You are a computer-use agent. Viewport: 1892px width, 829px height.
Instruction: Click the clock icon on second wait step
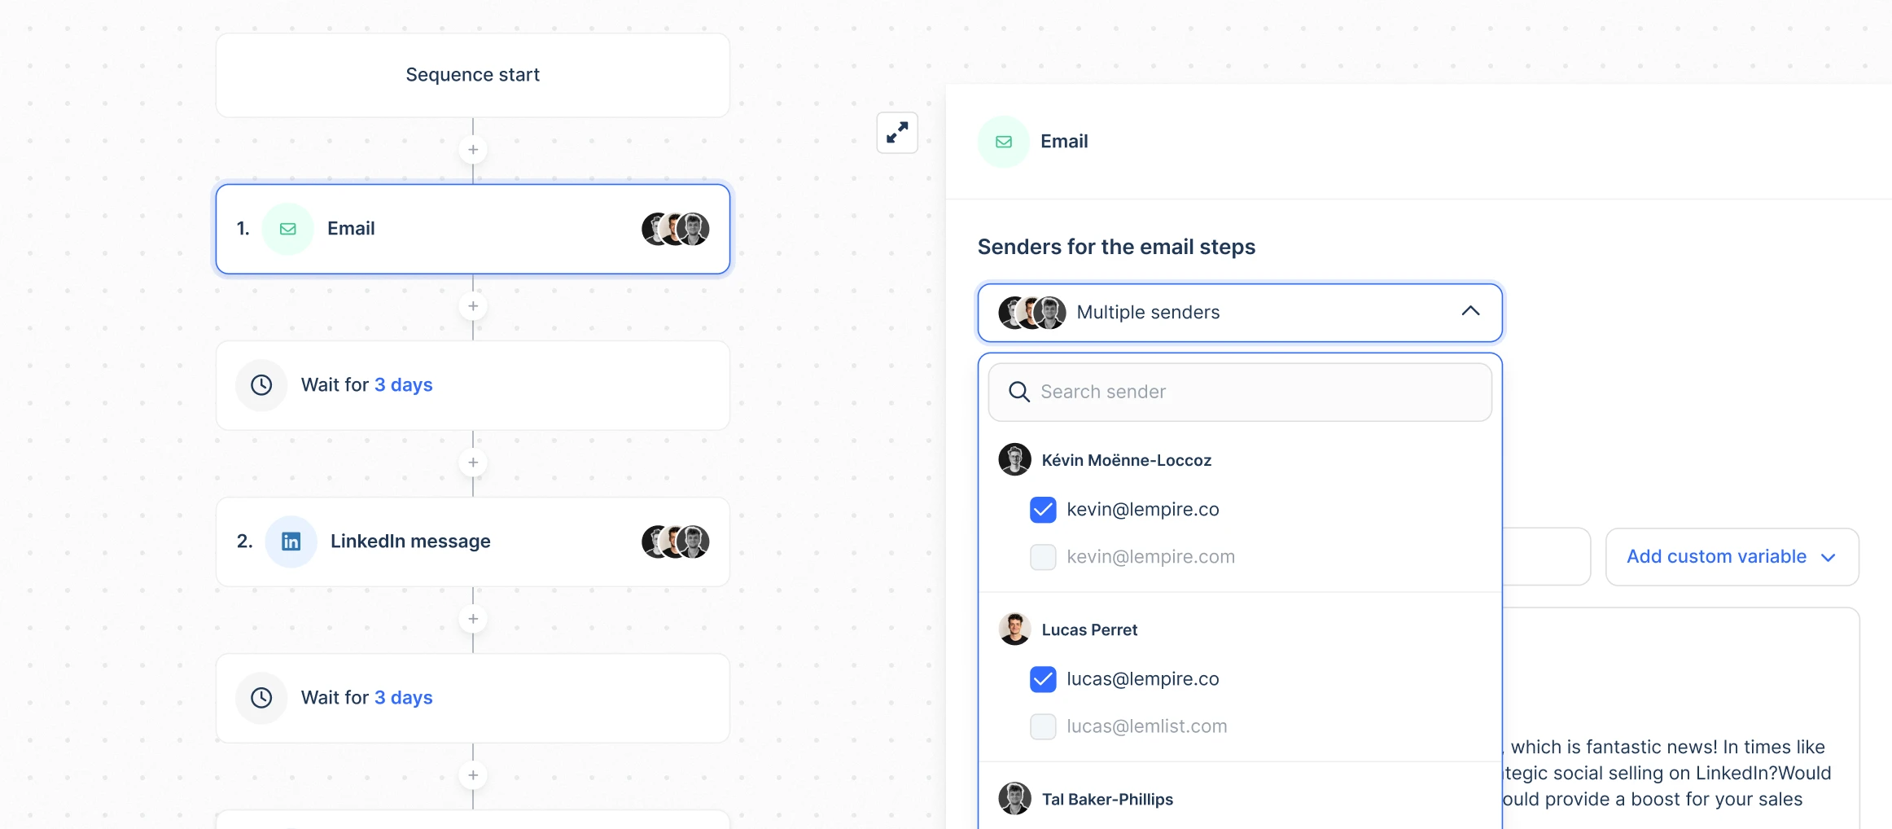coord(261,698)
